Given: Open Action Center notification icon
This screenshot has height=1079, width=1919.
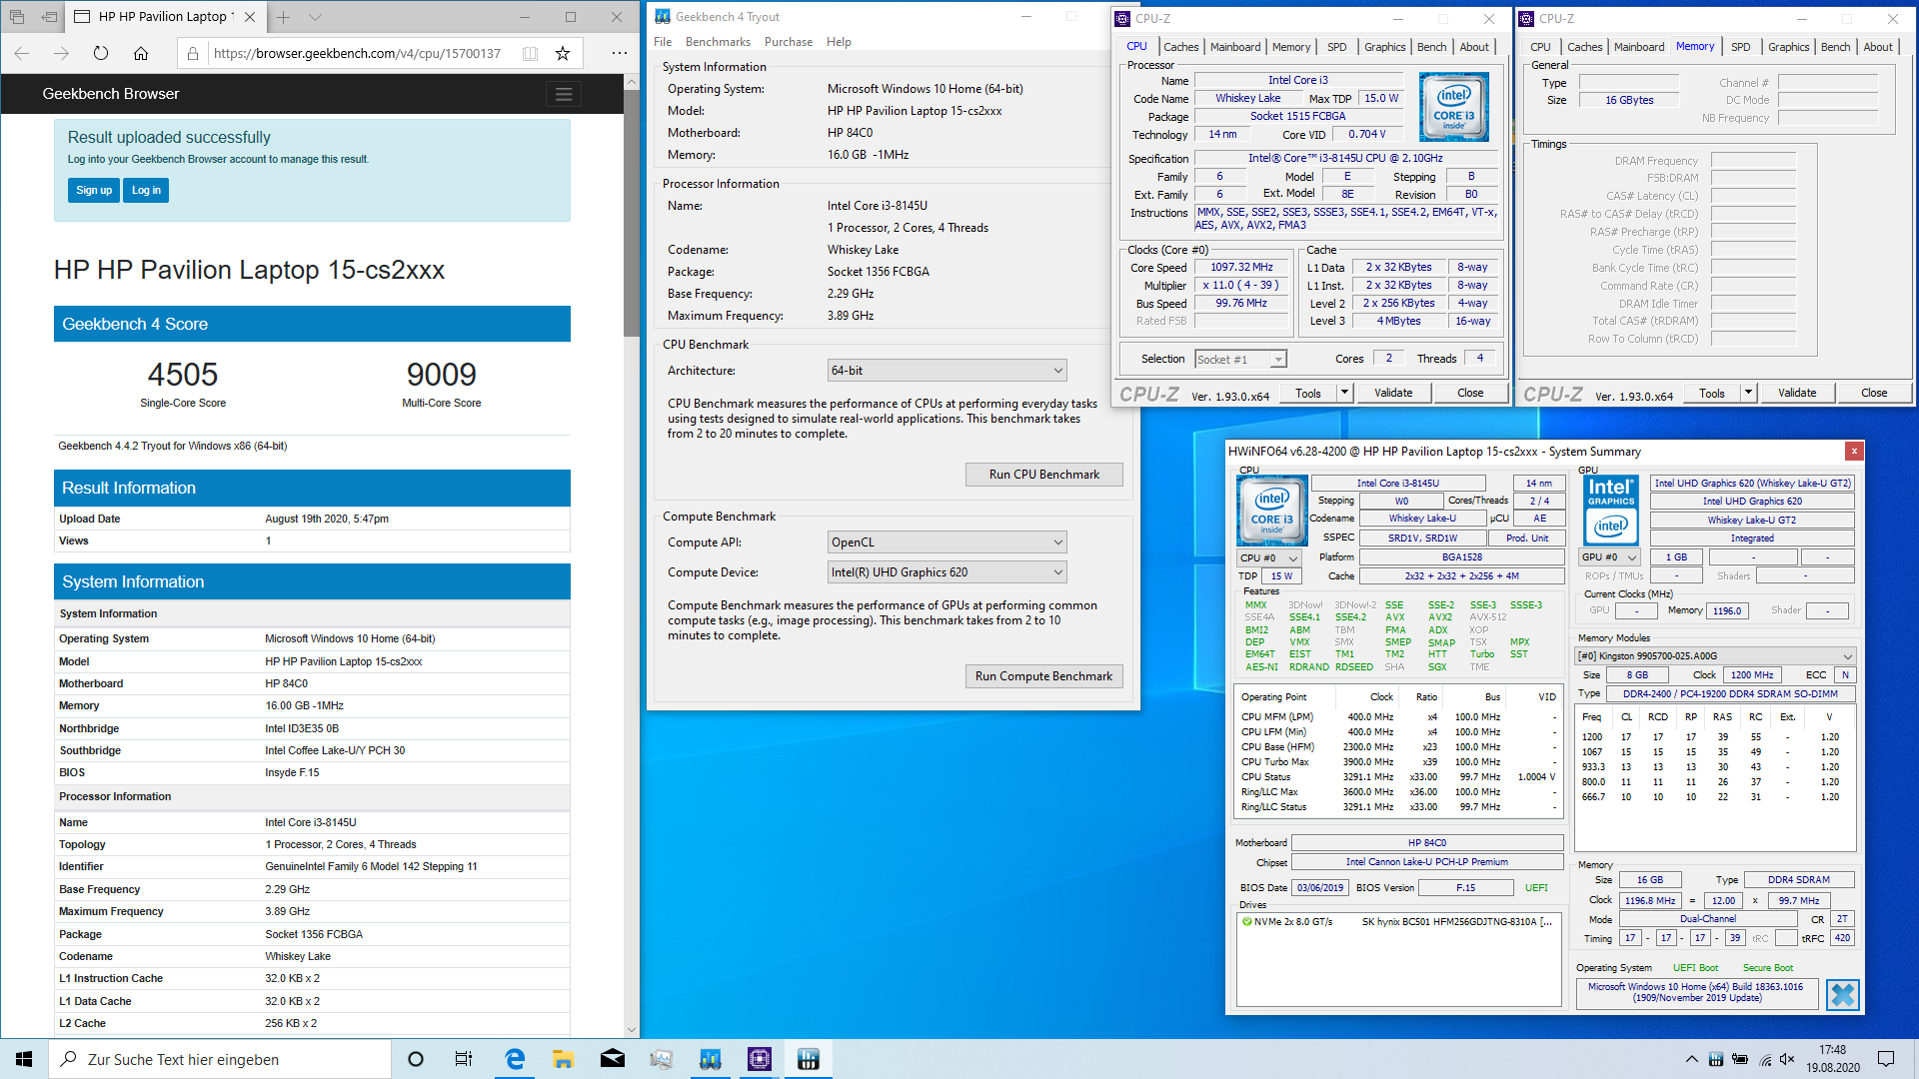Looking at the screenshot, I should pyautogui.click(x=1886, y=1059).
